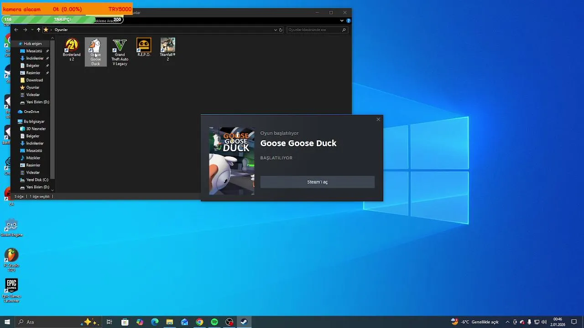Refresh the Oyunlar folder view
Image resolution: width=584 pixels, height=328 pixels.
[281, 30]
